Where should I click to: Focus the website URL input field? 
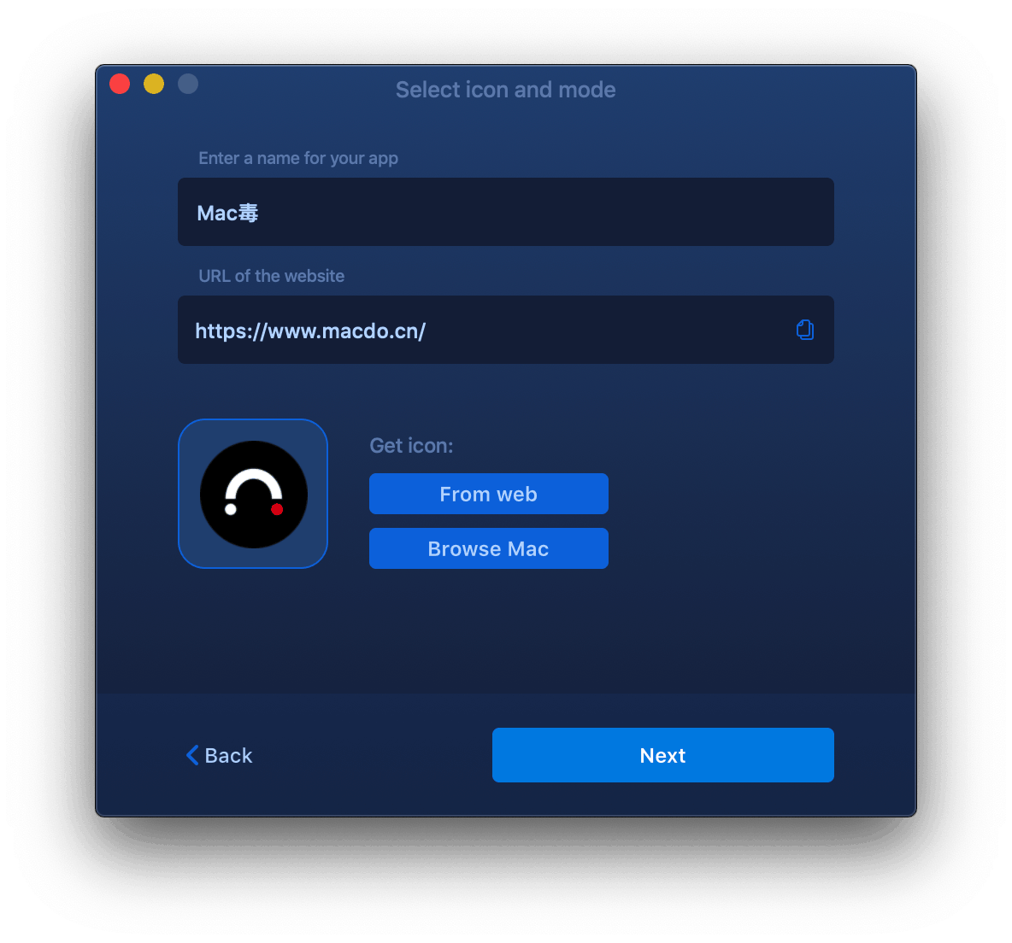pyautogui.click(x=506, y=331)
